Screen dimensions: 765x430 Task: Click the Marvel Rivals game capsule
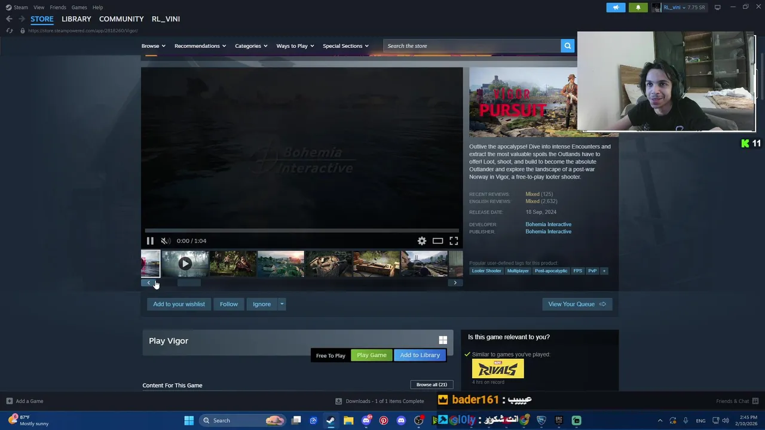click(498, 368)
